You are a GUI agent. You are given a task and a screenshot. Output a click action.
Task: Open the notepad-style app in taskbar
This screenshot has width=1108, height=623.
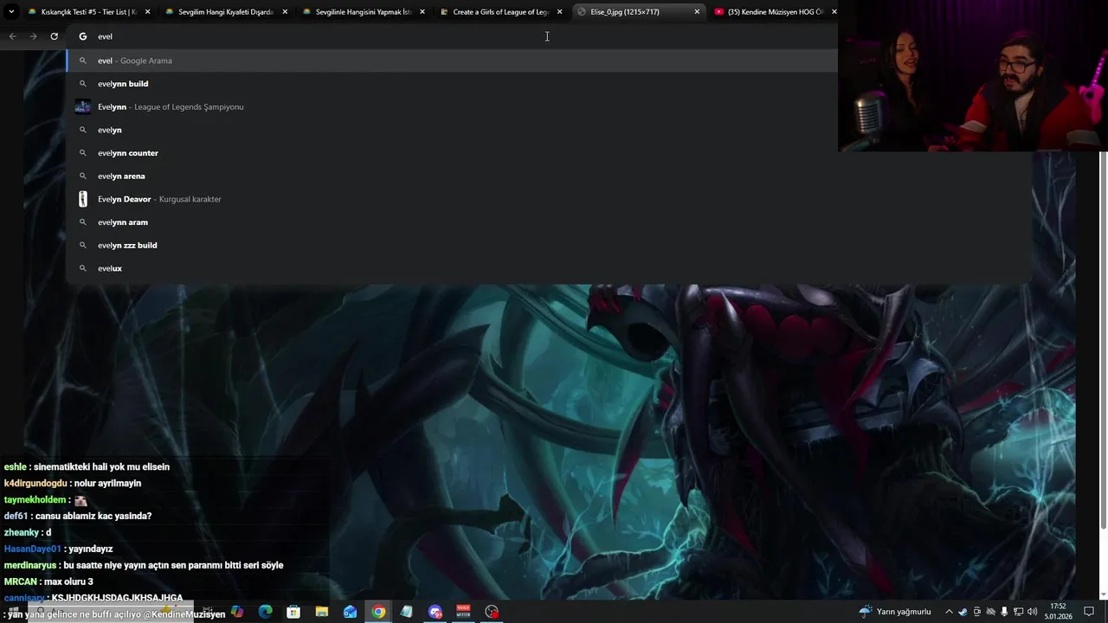(x=407, y=612)
